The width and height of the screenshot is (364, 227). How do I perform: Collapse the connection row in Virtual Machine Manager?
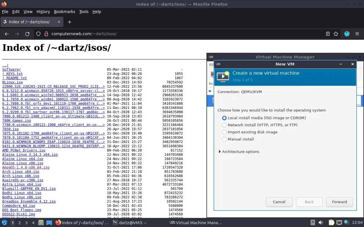(x=210, y=91)
